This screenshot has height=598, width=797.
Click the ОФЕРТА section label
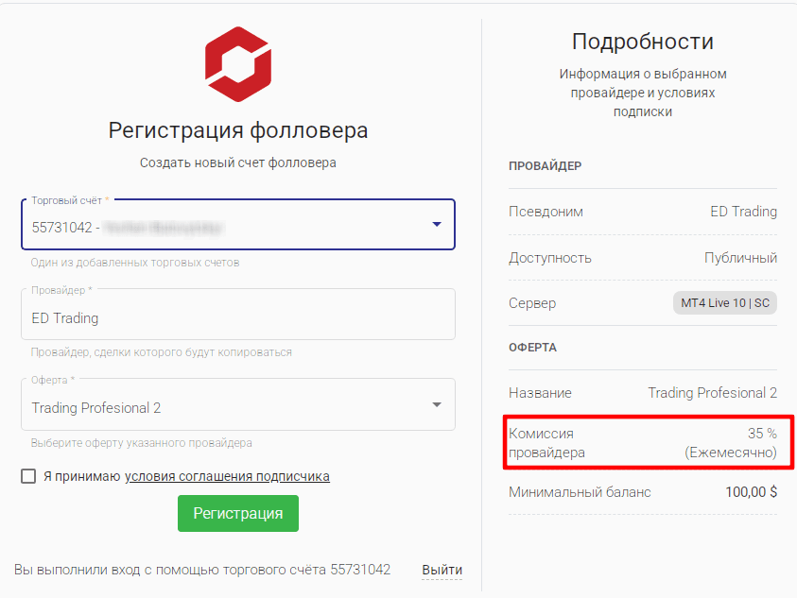[x=532, y=348]
